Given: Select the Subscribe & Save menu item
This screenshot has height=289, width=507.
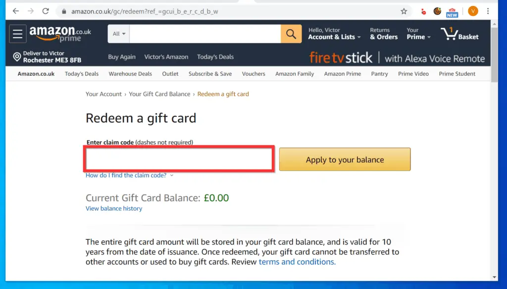Looking at the screenshot, I should click(210, 73).
